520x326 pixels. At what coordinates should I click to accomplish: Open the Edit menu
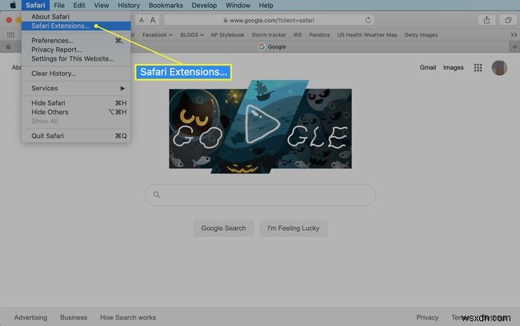[79, 6]
